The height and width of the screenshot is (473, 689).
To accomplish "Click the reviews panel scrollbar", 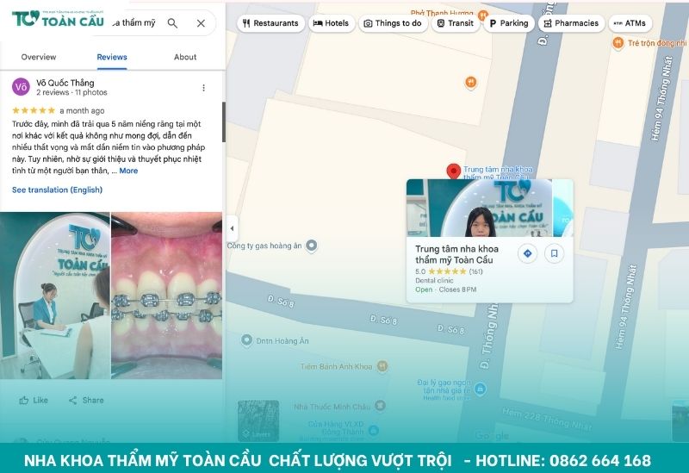I will (x=224, y=121).
